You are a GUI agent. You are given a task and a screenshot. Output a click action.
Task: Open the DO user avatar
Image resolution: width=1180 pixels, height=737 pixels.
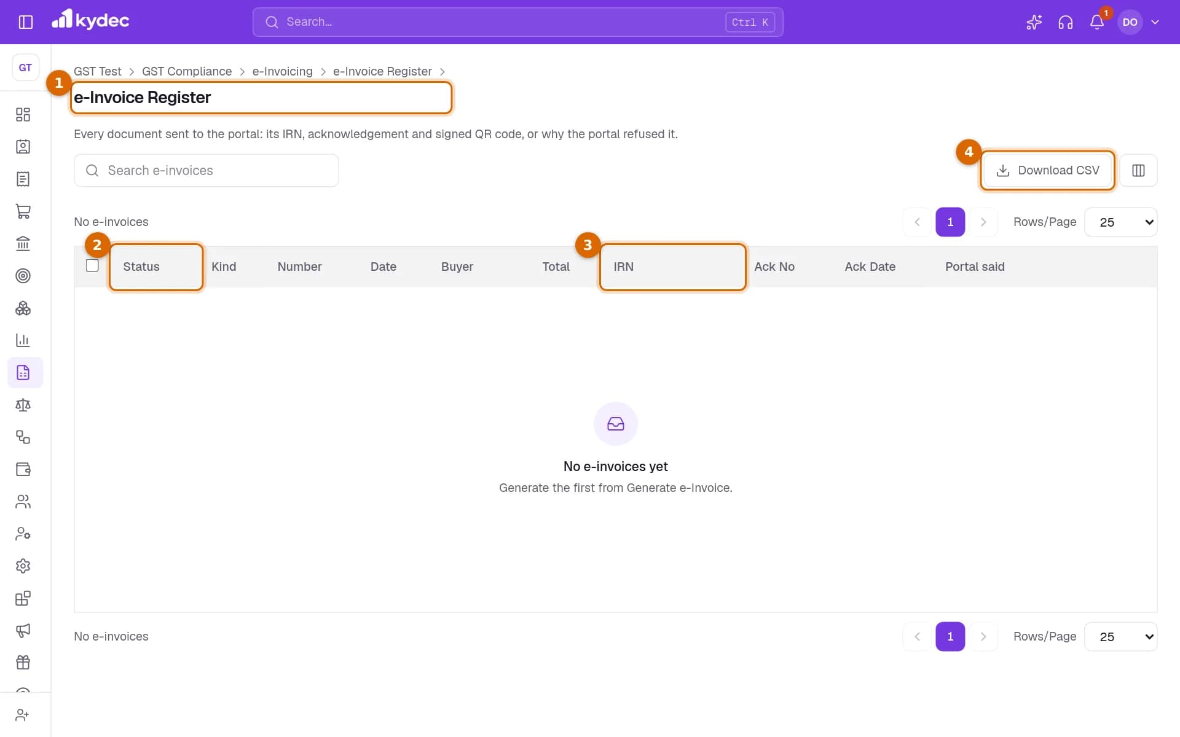(1130, 22)
